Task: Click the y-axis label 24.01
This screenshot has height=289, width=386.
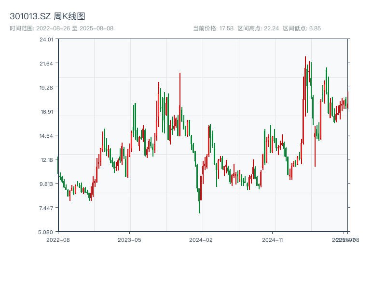Action: tap(46, 39)
